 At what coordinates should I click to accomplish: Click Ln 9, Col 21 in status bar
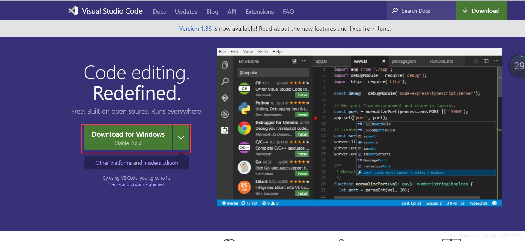click(x=411, y=203)
